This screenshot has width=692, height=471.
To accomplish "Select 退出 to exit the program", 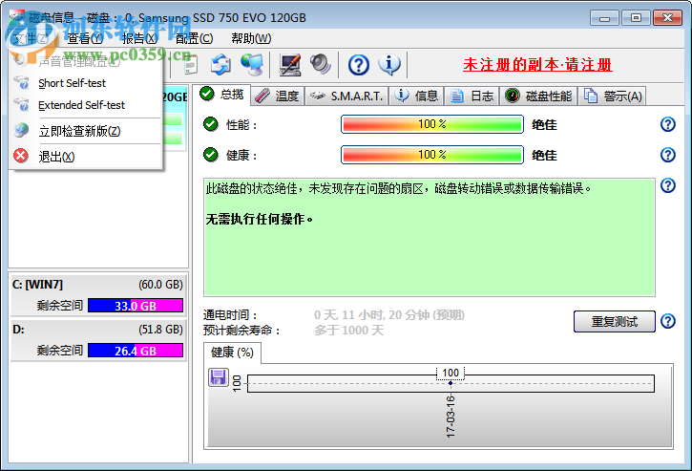I will click(x=86, y=157).
